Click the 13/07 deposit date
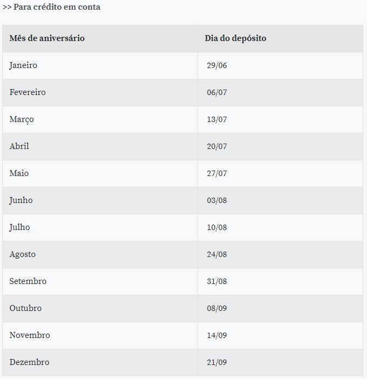The image size is (367, 379). coord(217,119)
